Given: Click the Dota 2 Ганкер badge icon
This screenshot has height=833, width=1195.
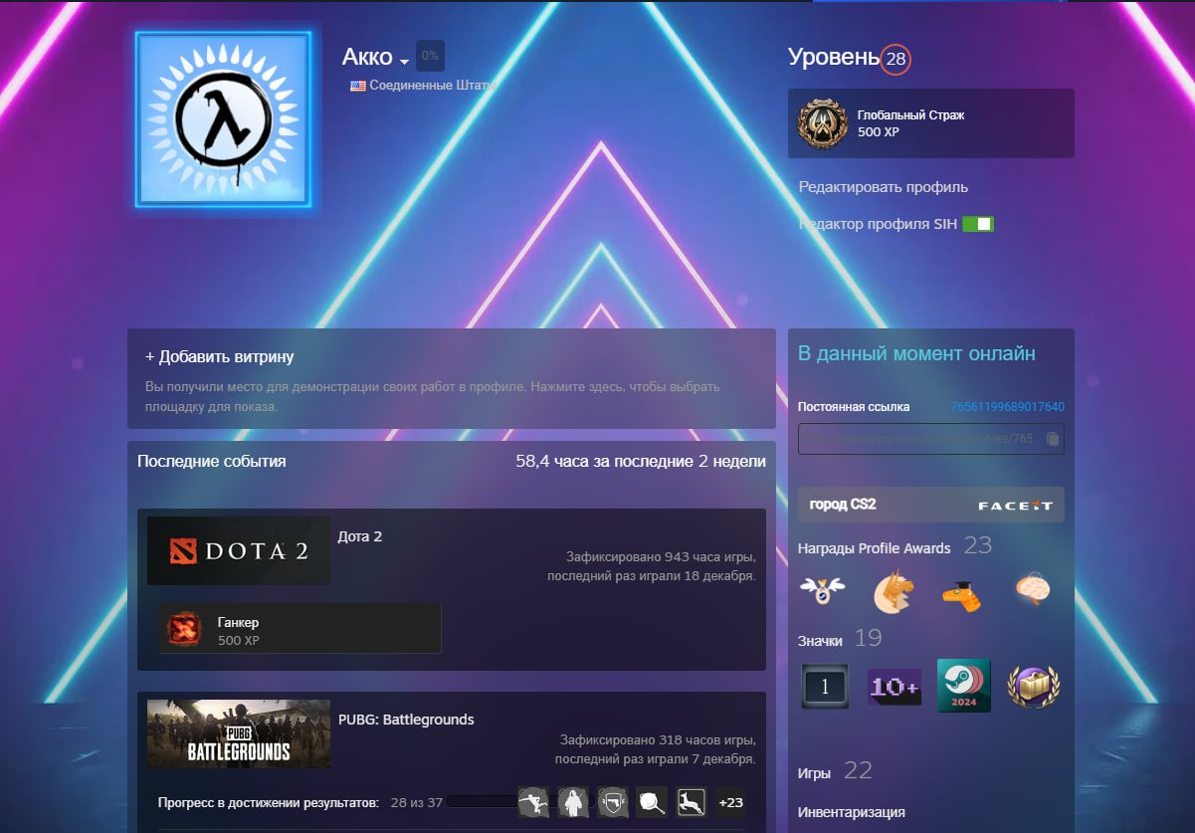Looking at the screenshot, I should tap(184, 630).
